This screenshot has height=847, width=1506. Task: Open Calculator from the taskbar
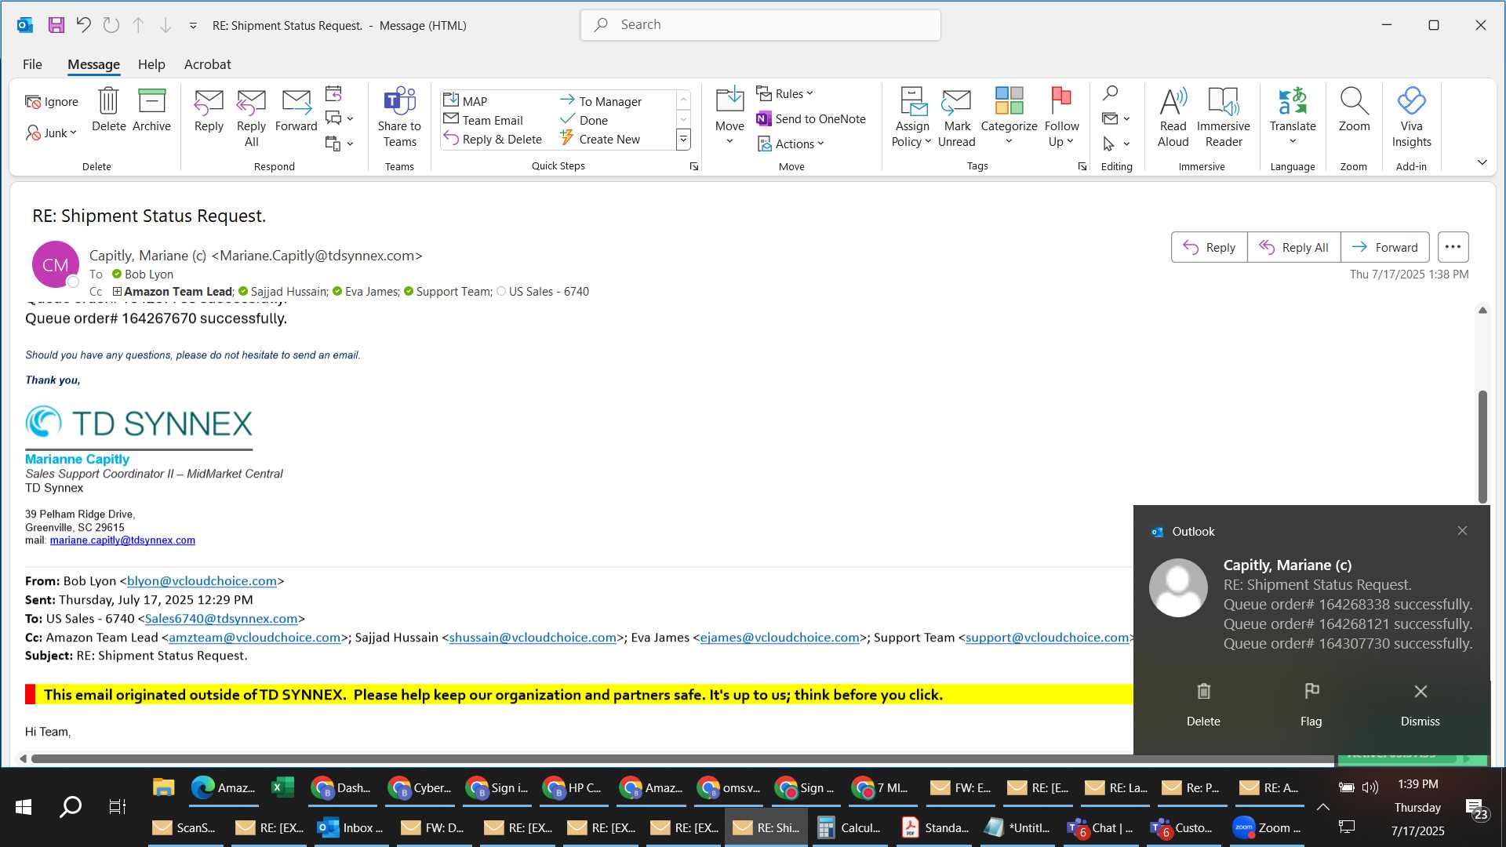point(850,827)
